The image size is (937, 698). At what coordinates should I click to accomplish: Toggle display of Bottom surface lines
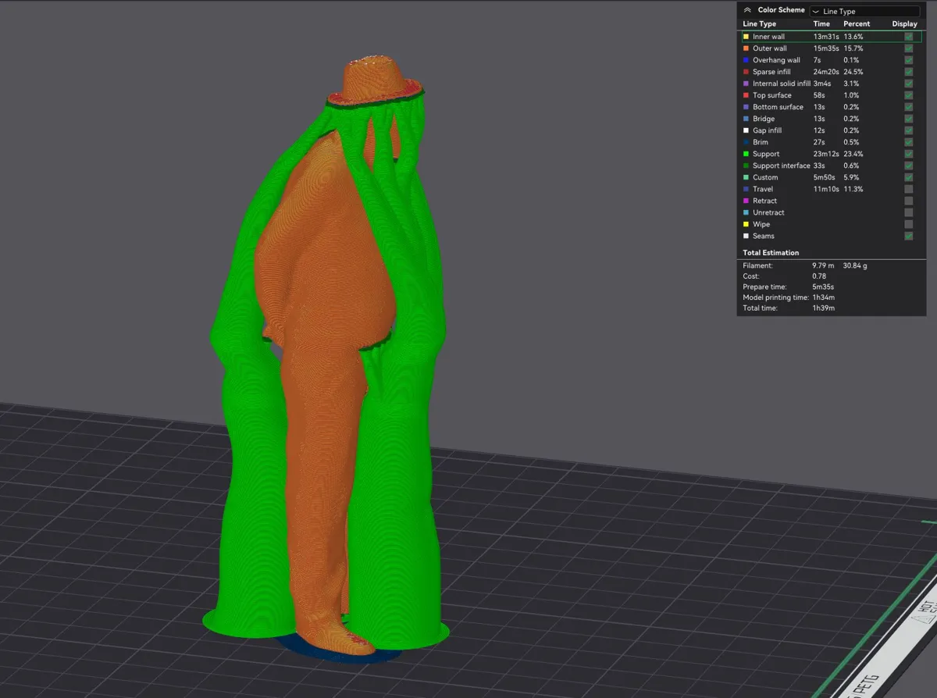pos(908,107)
